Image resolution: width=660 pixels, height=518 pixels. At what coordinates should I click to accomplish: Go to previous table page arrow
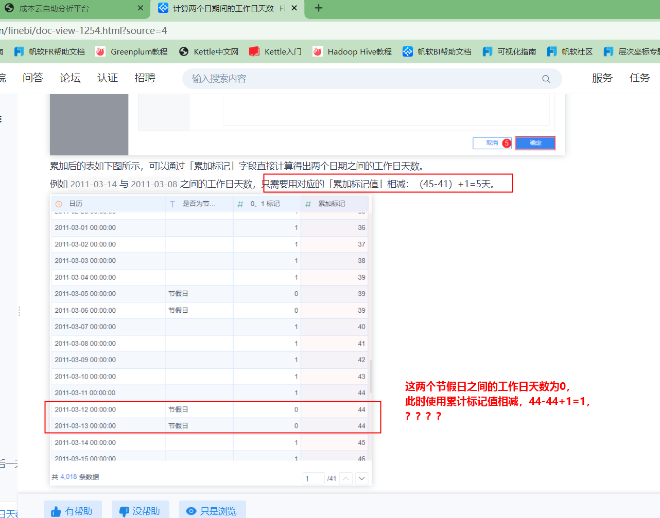tap(346, 478)
